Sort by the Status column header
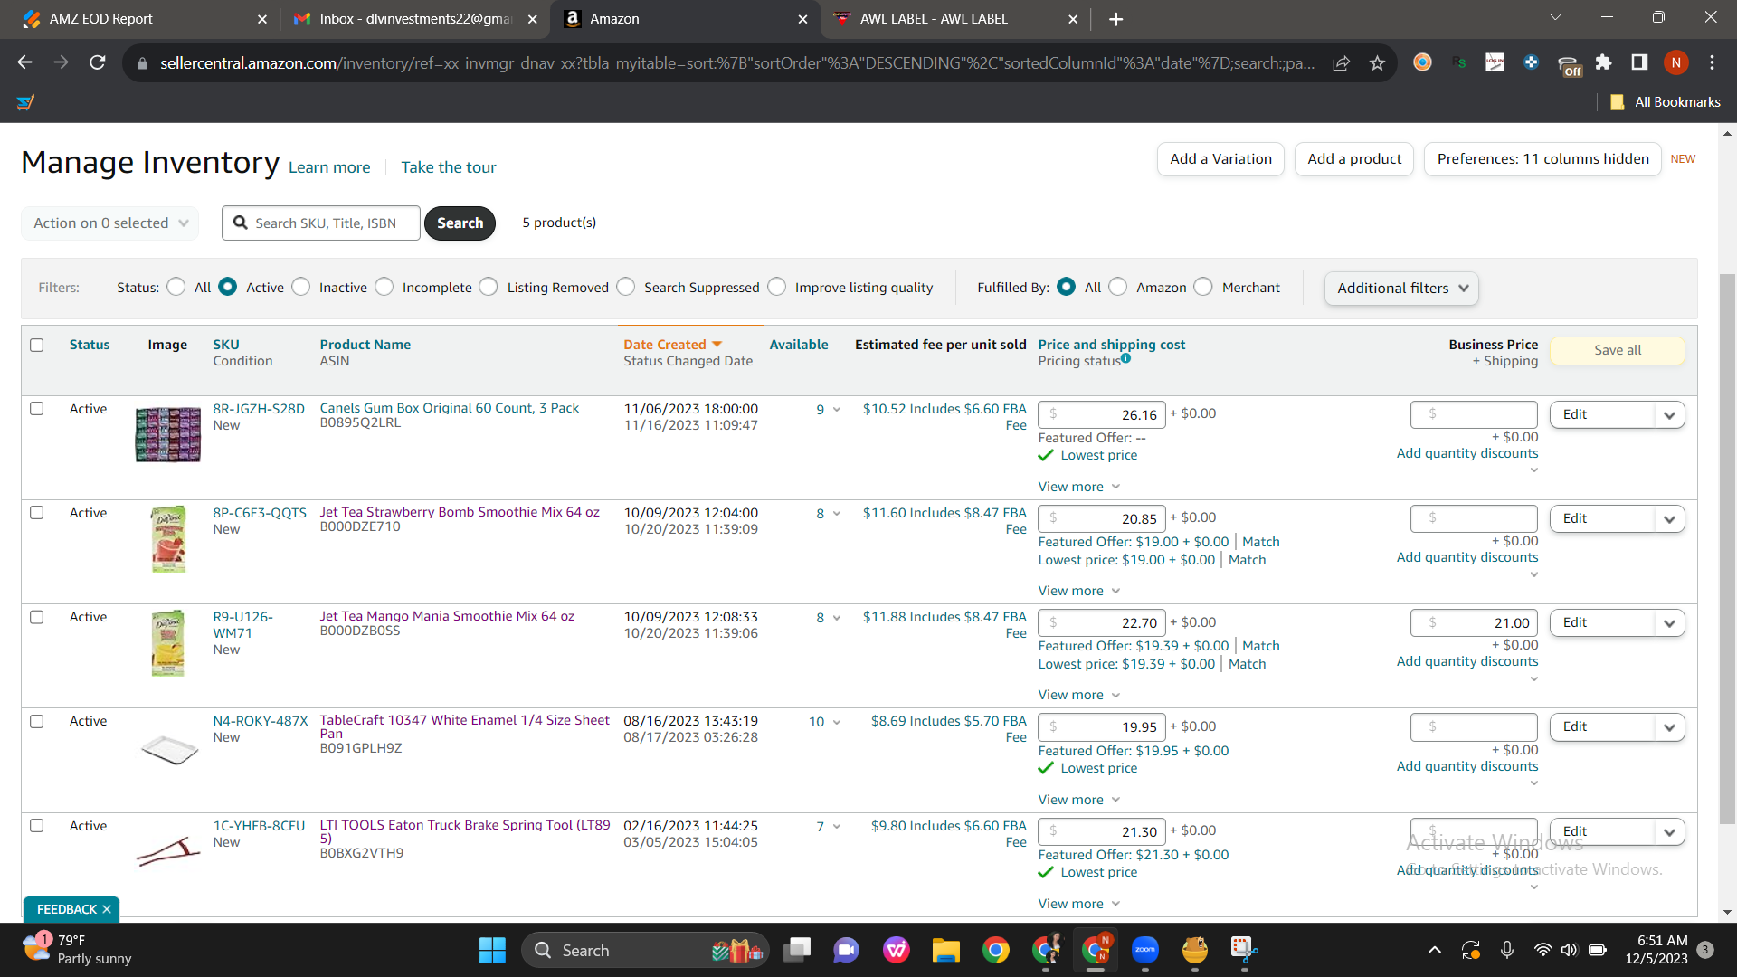Viewport: 1737px width, 977px height. (90, 345)
